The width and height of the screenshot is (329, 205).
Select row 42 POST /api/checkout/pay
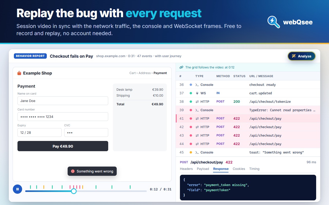[x=248, y=127]
